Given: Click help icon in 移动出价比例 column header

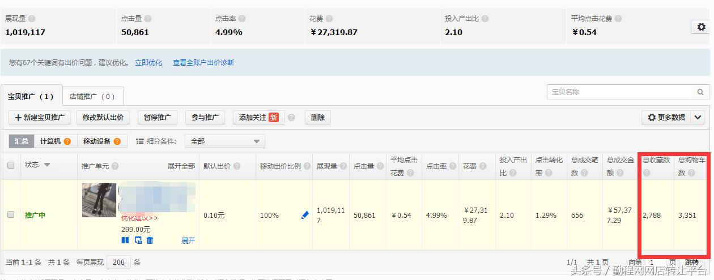Looking at the screenshot, I should point(307,166).
